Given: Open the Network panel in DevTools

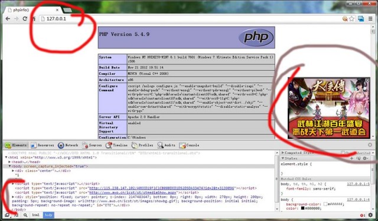Looking at the screenshot, I should (x=68, y=145).
